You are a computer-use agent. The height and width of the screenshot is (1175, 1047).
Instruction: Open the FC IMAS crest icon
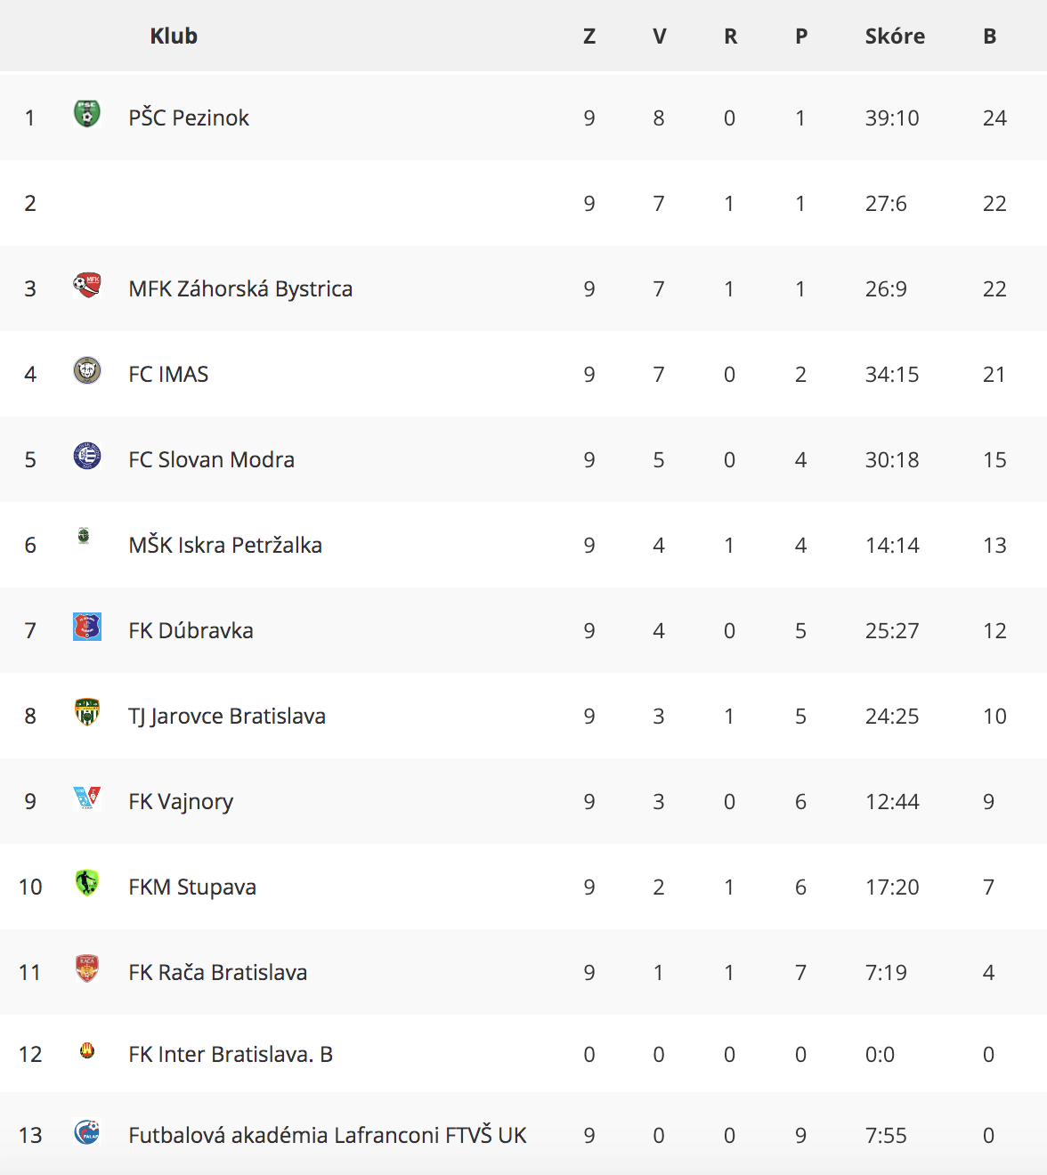tap(87, 370)
